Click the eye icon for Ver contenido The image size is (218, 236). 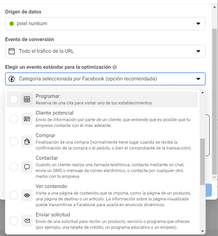tap(27, 195)
